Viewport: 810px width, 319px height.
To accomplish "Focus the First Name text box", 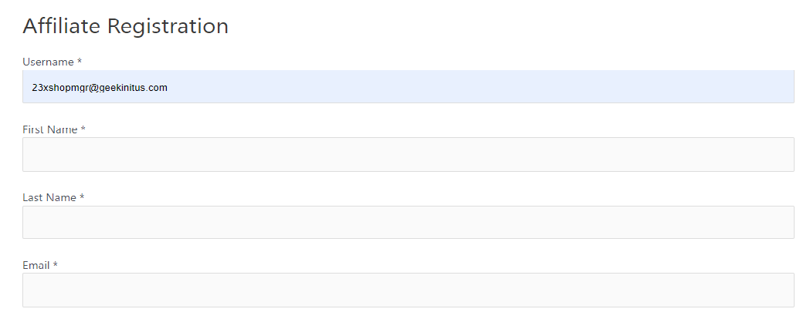I will point(408,154).
